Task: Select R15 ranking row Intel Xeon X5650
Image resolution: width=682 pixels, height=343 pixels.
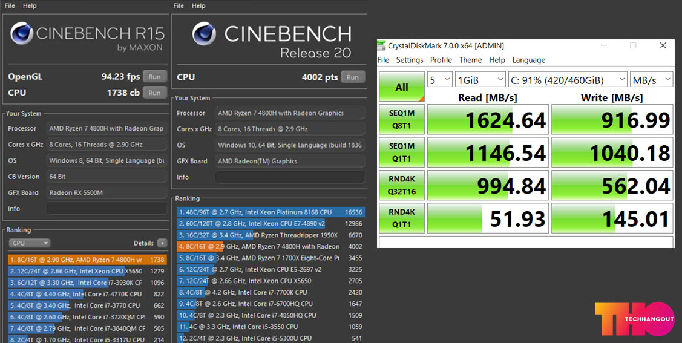Action: (x=87, y=271)
